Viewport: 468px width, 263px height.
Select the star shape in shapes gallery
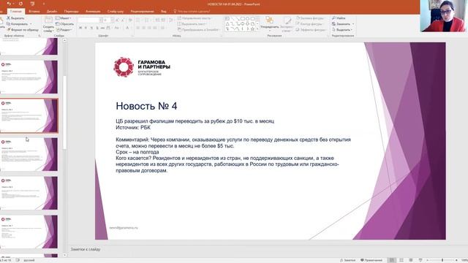tap(252, 28)
